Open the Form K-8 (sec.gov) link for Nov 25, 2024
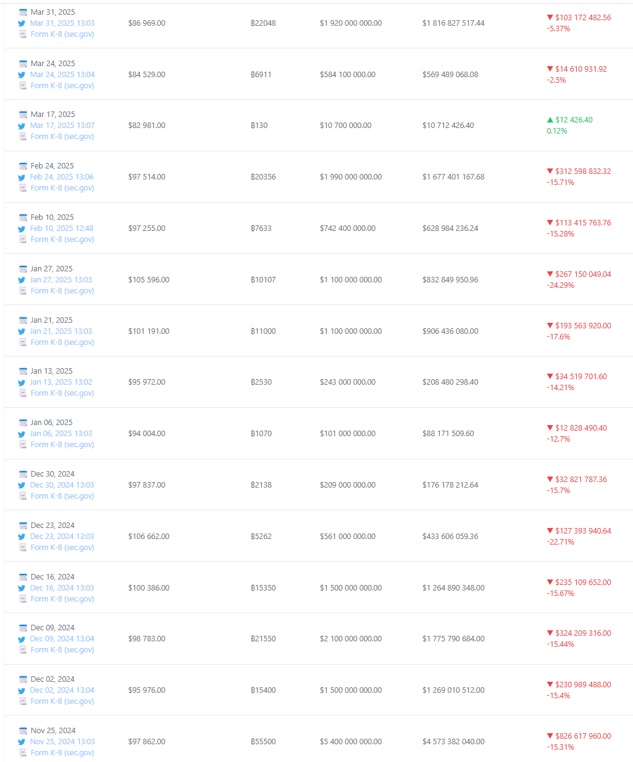Image resolution: width=633 pixels, height=762 pixels. [62, 753]
